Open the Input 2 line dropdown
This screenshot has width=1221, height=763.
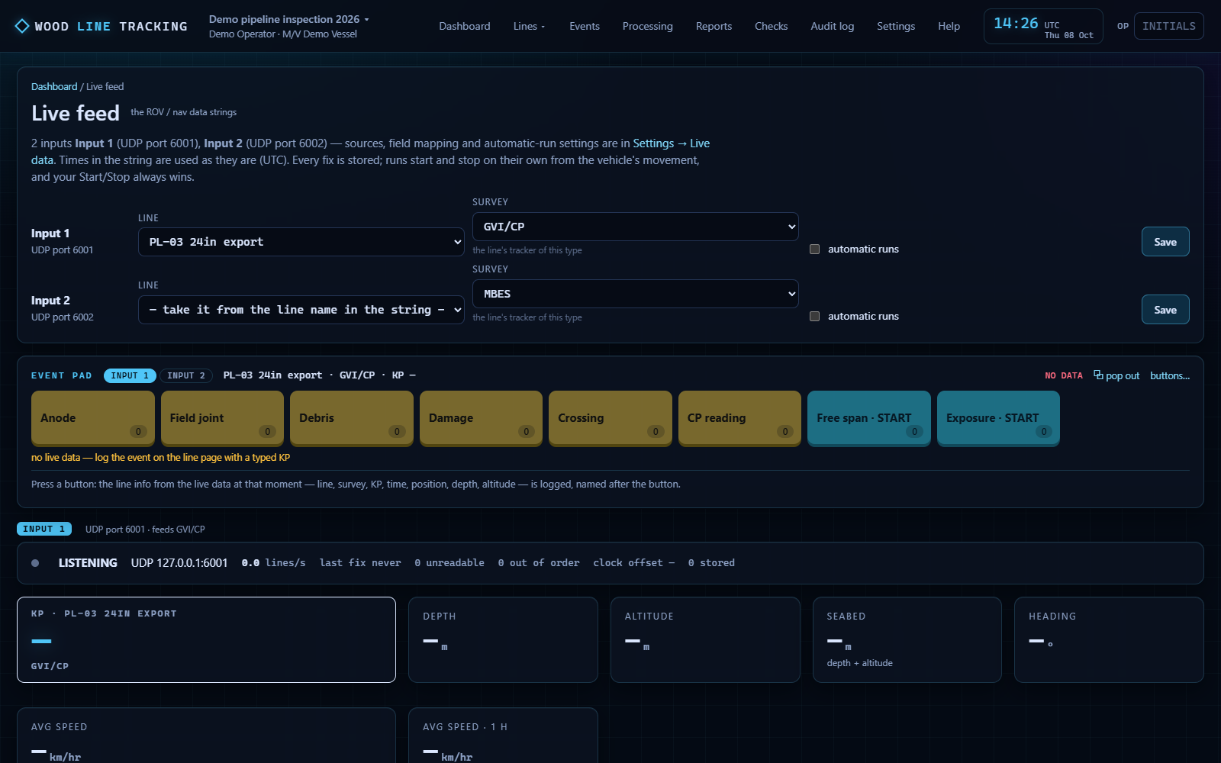click(301, 310)
